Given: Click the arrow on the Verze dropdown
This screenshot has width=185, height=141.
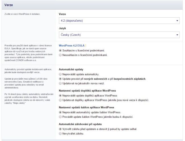Looking at the screenshot, I should pos(178,21).
